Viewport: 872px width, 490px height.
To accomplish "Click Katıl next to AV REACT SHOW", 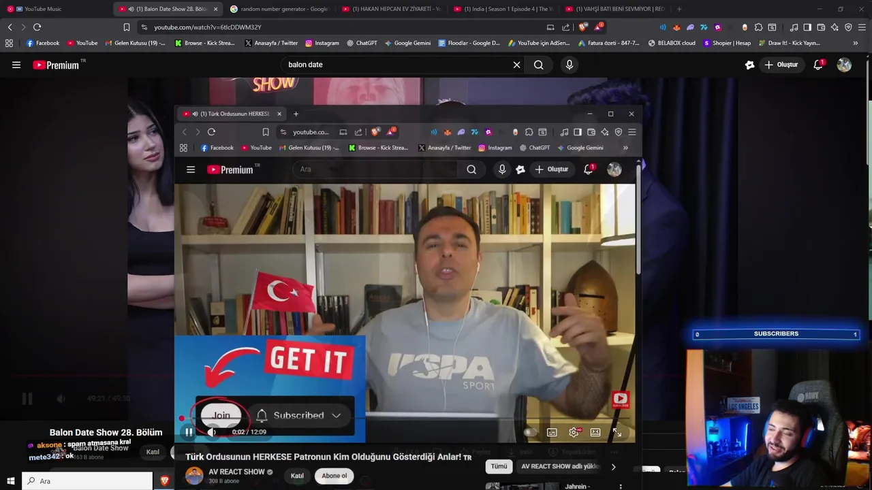I will point(297,476).
